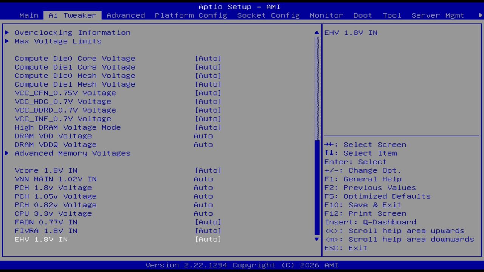Switch to the Monitor tab
The height and width of the screenshot is (272, 484).
pos(326,15)
